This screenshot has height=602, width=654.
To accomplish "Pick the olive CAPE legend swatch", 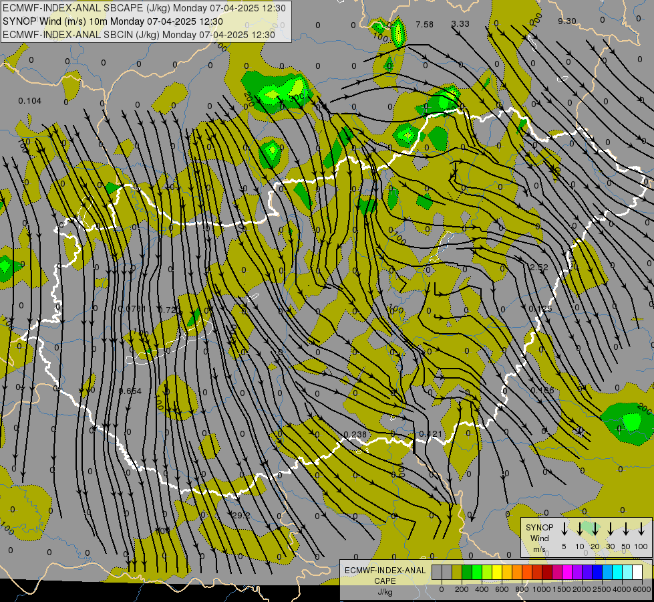I will (x=457, y=572).
